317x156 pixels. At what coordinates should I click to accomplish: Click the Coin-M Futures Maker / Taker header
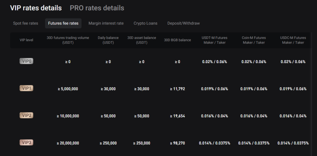pos(254,40)
